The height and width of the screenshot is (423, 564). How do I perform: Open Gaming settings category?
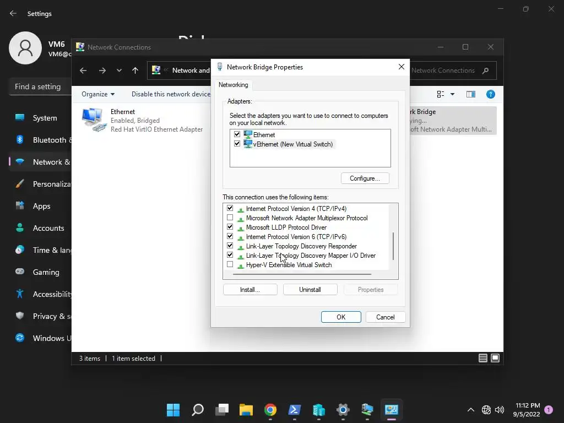pos(40,272)
